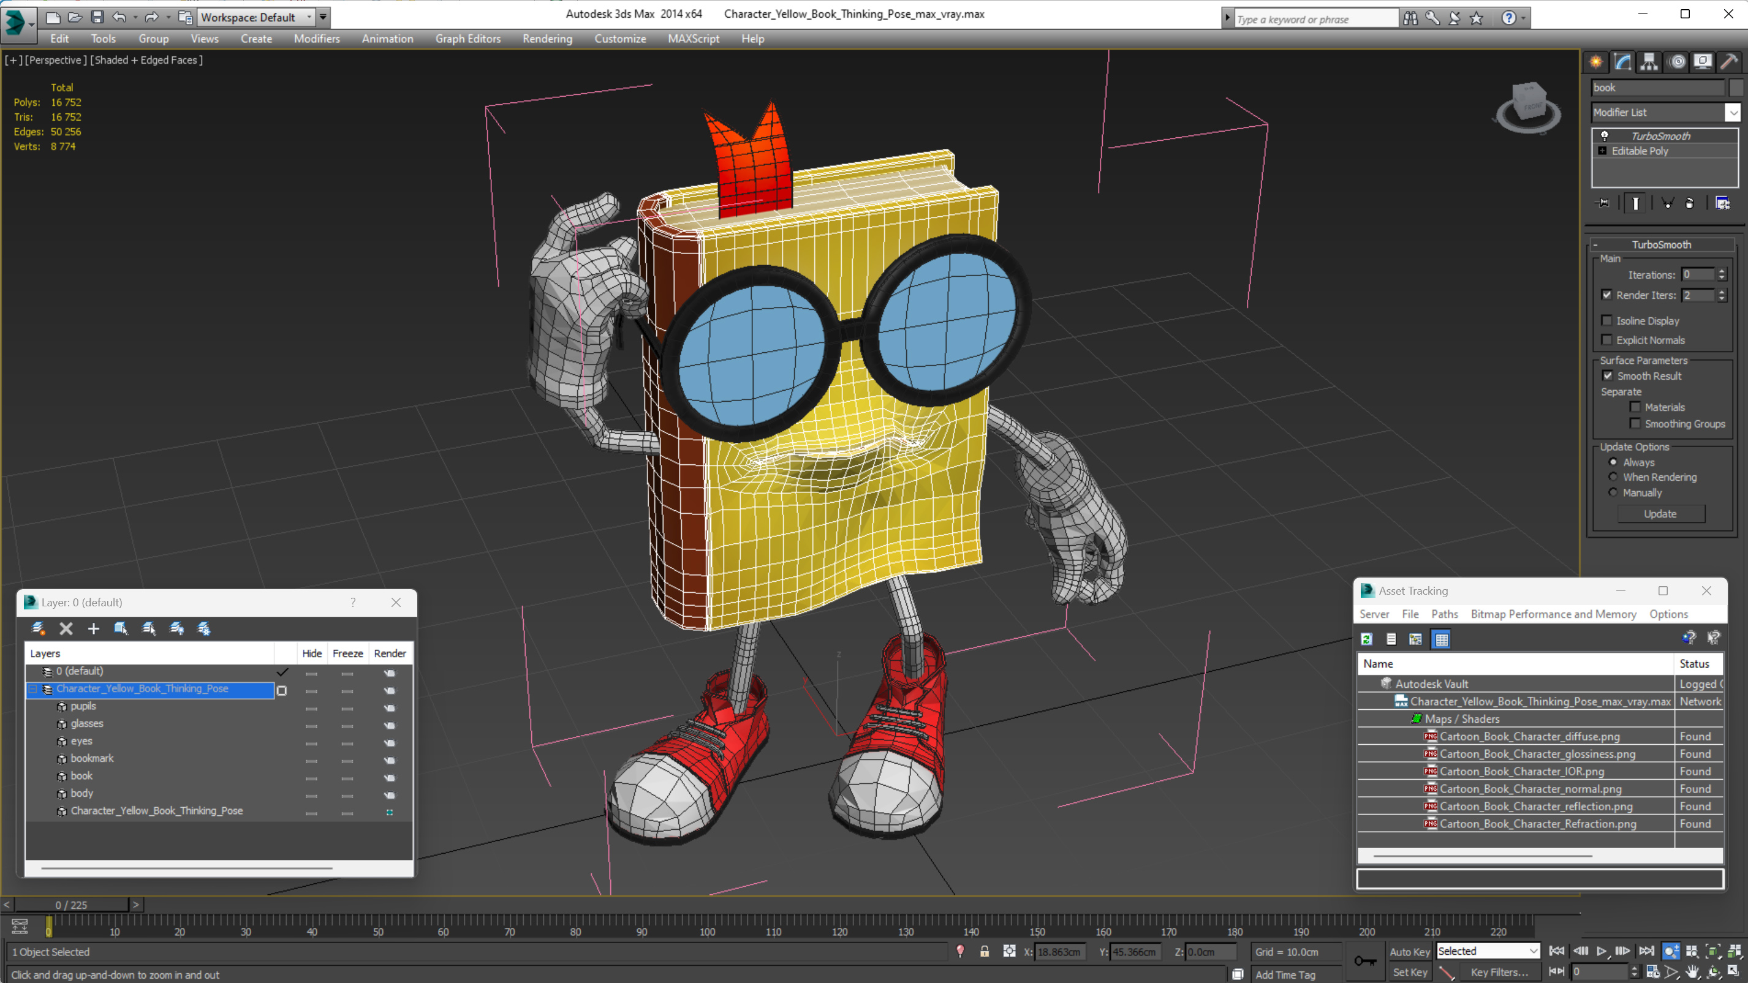Open the Selected key filter dropdown
1748x983 pixels.
tap(1488, 951)
